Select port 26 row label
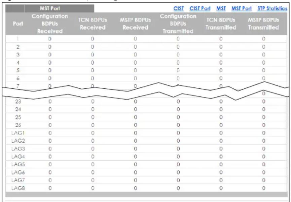 click(x=18, y=125)
